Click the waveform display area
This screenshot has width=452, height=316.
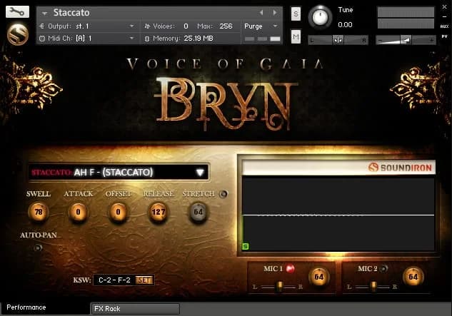[338, 214]
